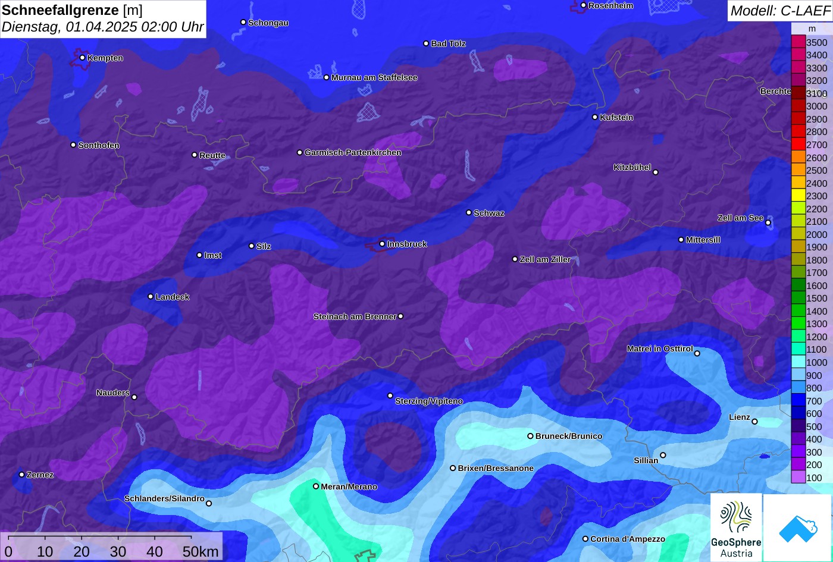Click the 2700 m red legend swatch
This screenshot has width=833, height=562.
pyautogui.click(x=798, y=145)
